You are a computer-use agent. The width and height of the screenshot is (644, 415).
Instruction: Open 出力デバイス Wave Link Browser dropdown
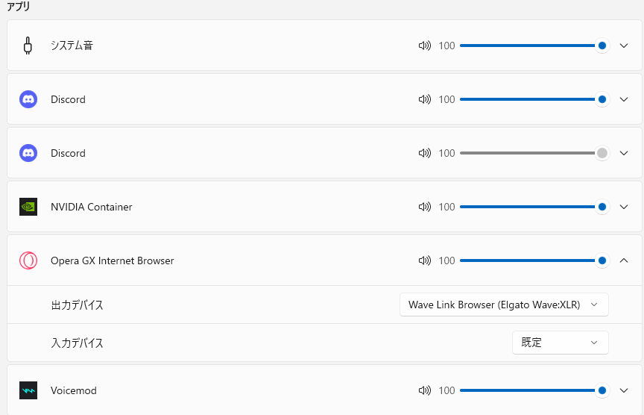point(504,305)
